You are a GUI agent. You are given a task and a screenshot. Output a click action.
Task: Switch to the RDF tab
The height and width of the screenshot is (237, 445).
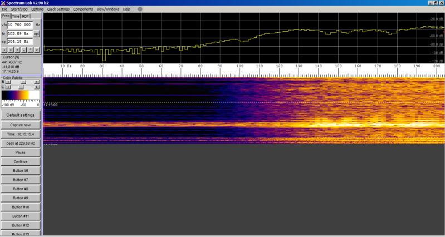[x=26, y=17]
